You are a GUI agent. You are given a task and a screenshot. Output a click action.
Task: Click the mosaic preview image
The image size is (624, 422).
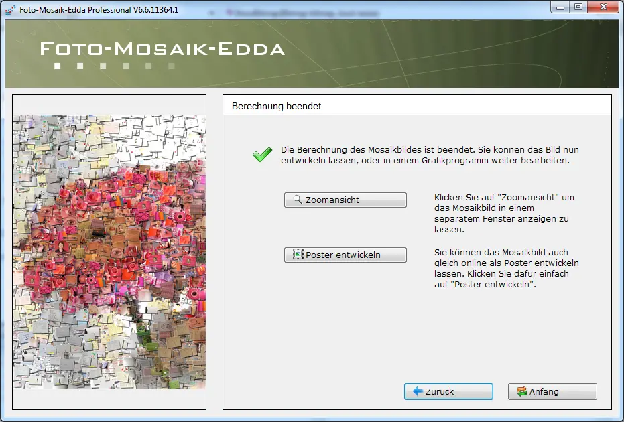pos(109,252)
